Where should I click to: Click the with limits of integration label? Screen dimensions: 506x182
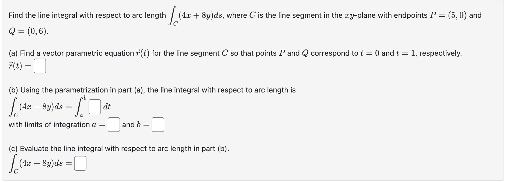point(48,124)
